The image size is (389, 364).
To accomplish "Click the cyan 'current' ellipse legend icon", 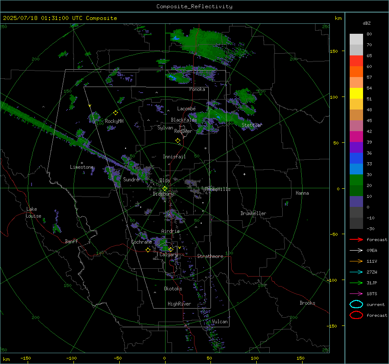I will coord(356,304).
